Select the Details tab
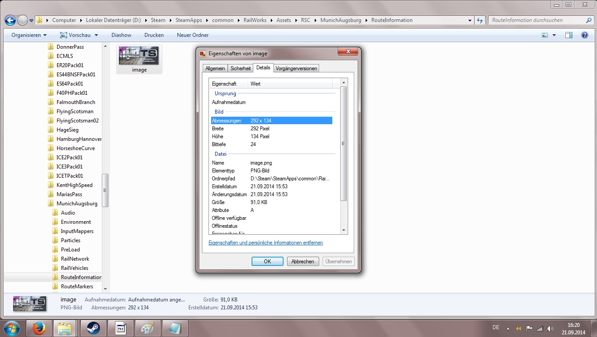 (263, 68)
